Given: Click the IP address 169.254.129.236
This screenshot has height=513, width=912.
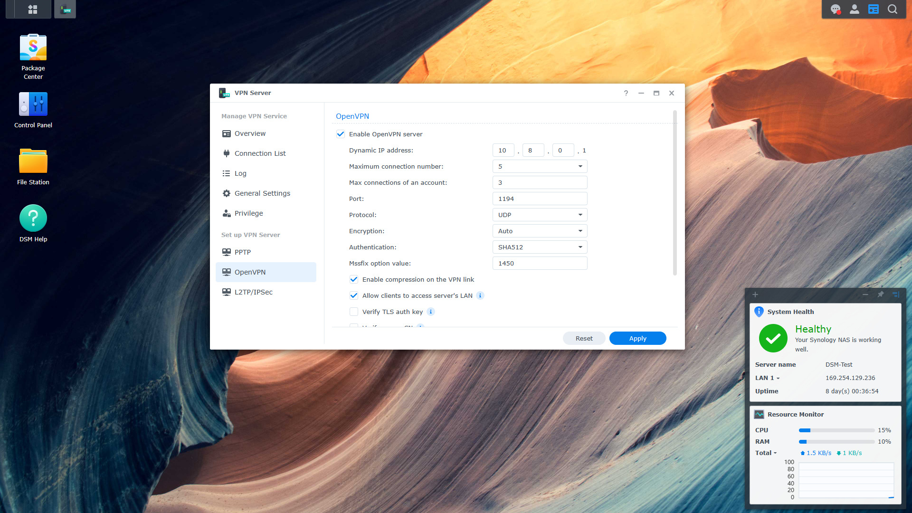Looking at the screenshot, I should 850,378.
